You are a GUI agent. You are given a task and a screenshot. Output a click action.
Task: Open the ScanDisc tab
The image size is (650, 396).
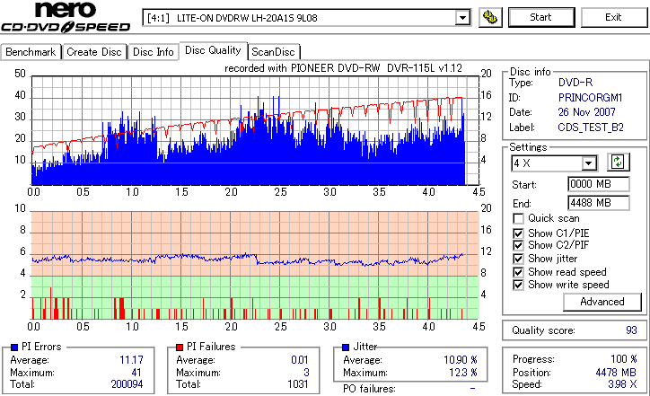[x=273, y=52]
